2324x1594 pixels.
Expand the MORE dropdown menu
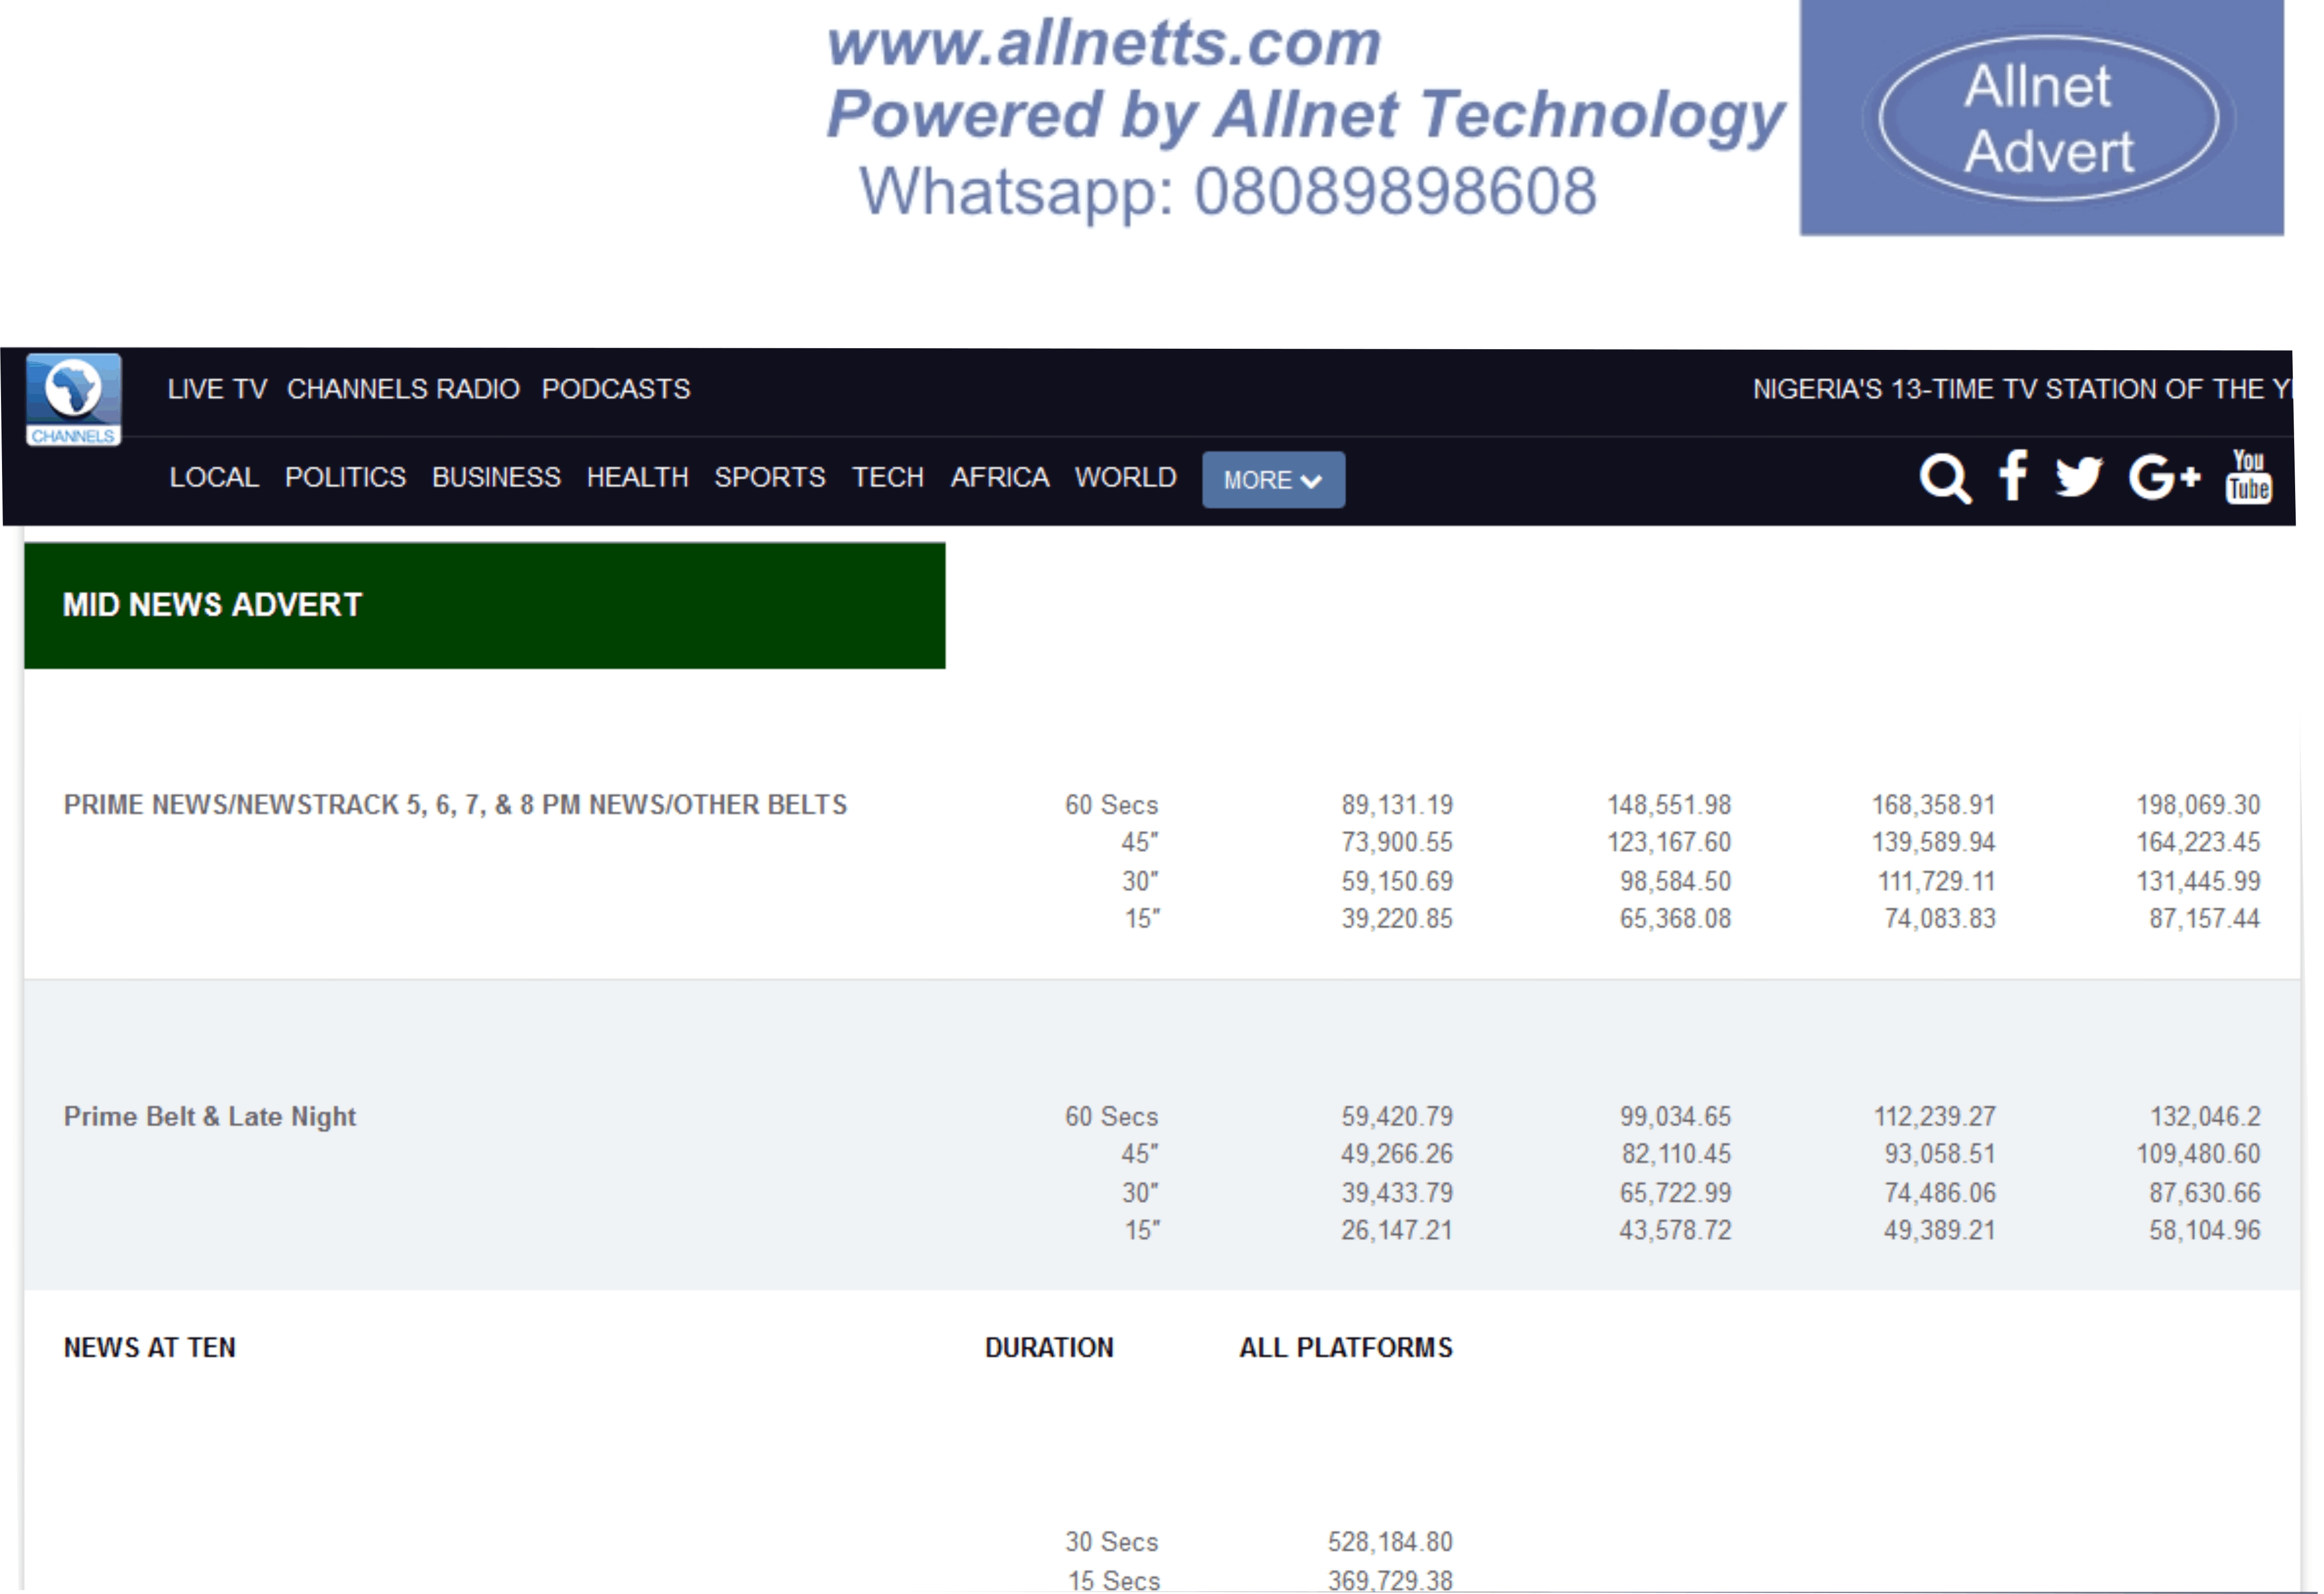pyautogui.click(x=1272, y=480)
